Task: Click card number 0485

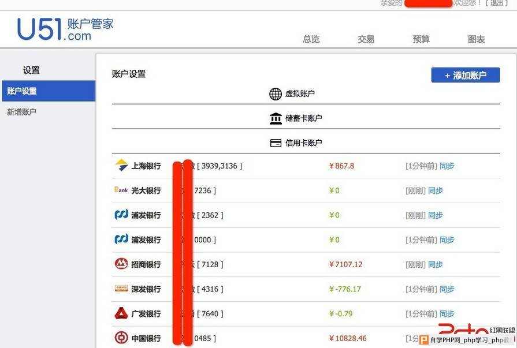Action: [x=205, y=338]
